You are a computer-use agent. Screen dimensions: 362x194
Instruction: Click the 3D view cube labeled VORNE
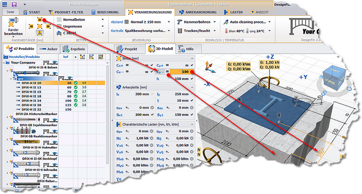(x=334, y=78)
